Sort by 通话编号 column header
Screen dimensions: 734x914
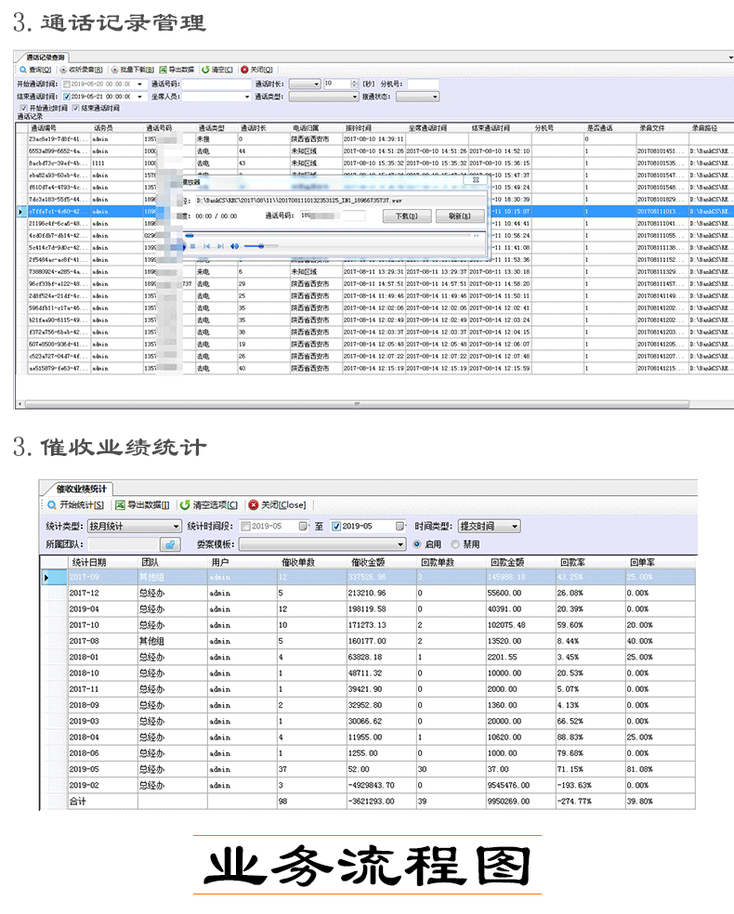point(44,128)
